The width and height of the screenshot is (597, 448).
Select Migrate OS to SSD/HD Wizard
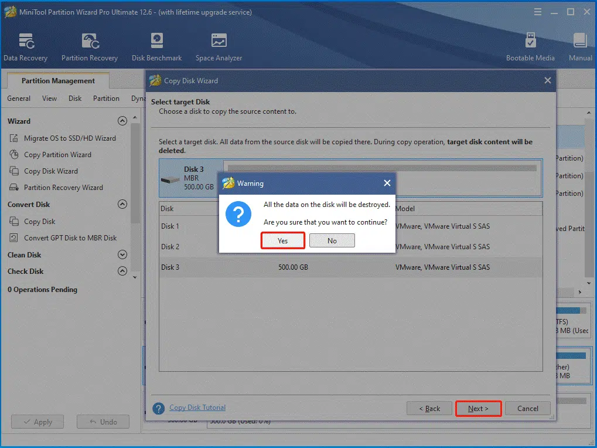coord(70,138)
